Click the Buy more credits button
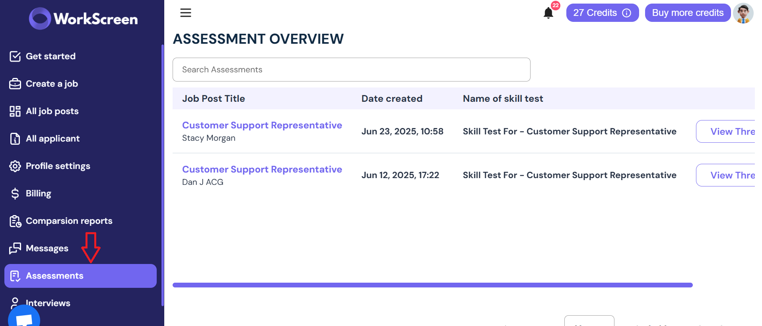The height and width of the screenshot is (326, 762). click(687, 13)
